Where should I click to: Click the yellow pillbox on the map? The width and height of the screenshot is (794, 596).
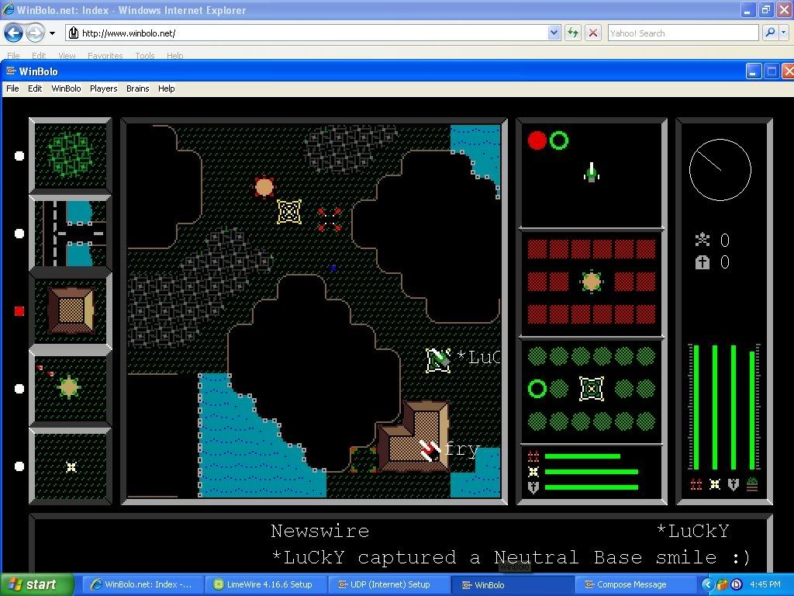pyautogui.click(x=289, y=211)
